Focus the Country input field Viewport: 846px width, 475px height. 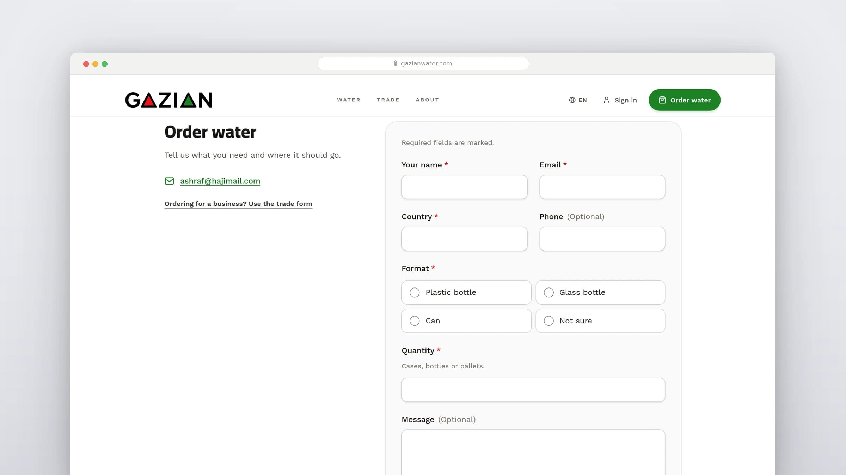coord(465,239)
